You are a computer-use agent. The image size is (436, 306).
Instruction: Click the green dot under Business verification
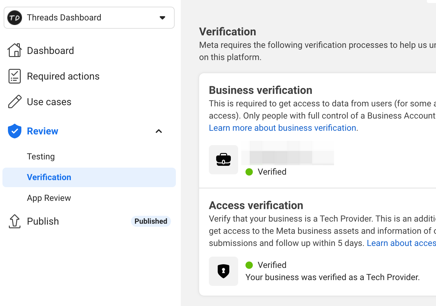pos(249,172)
